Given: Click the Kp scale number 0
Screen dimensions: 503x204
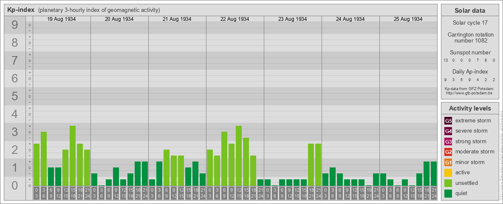Looking at the screenshot, I should coord(14,185).
